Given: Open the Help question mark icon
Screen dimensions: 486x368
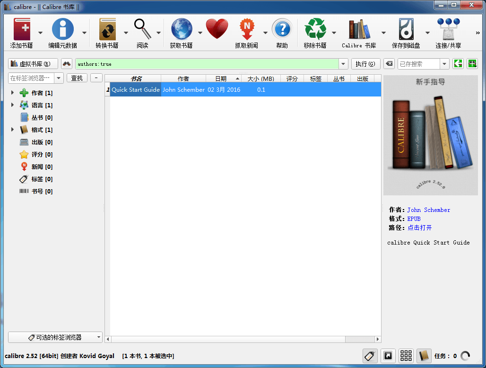Looking at the screenshot, I should click(282, 29).
